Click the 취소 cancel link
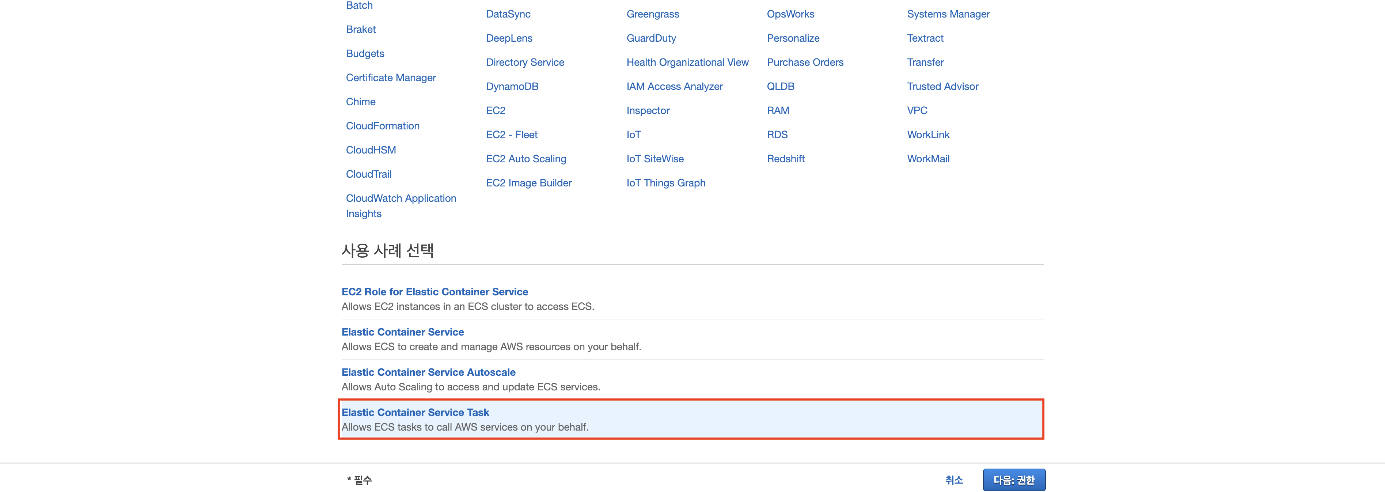Image resolution: width=1385 pixels, height=492 pixels. click(955, 481)
